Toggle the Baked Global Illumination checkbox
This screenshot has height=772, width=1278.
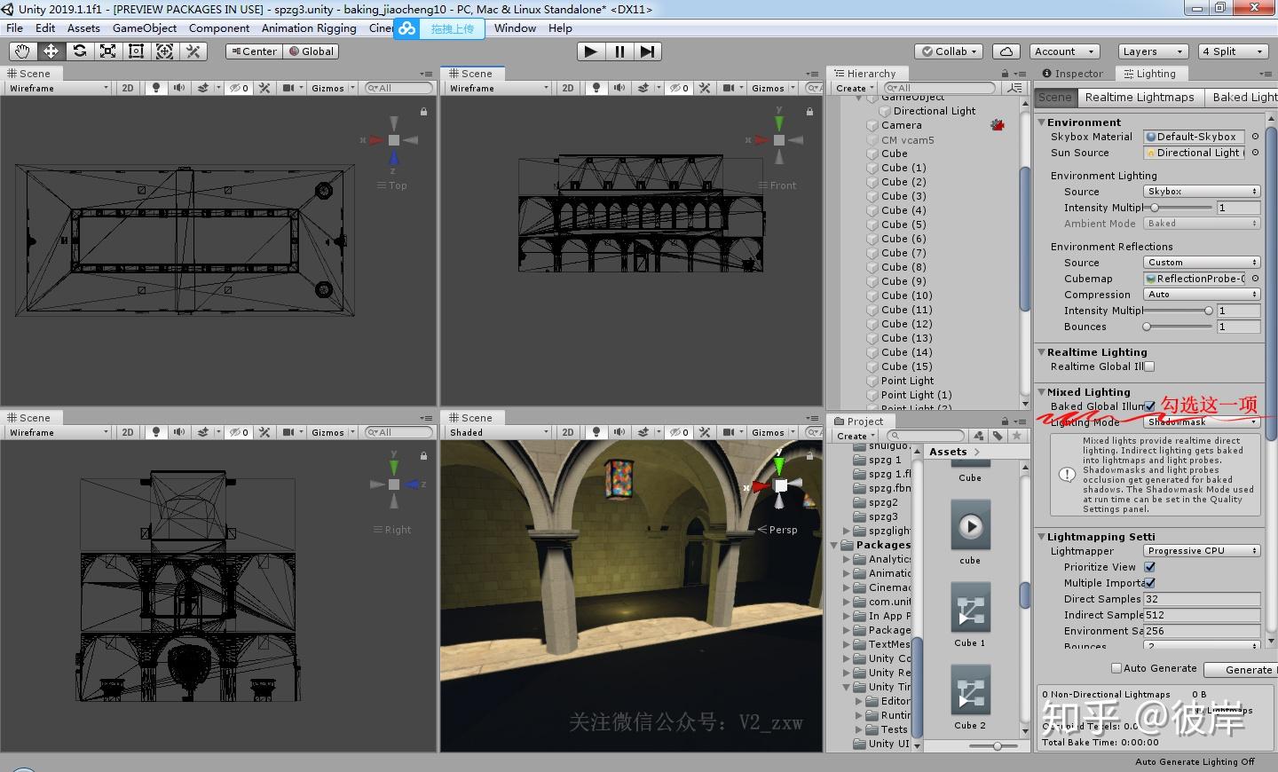click(x=1149, y=406)
